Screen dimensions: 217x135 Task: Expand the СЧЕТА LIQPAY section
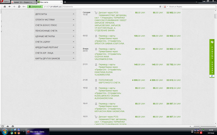click(55, 42)
